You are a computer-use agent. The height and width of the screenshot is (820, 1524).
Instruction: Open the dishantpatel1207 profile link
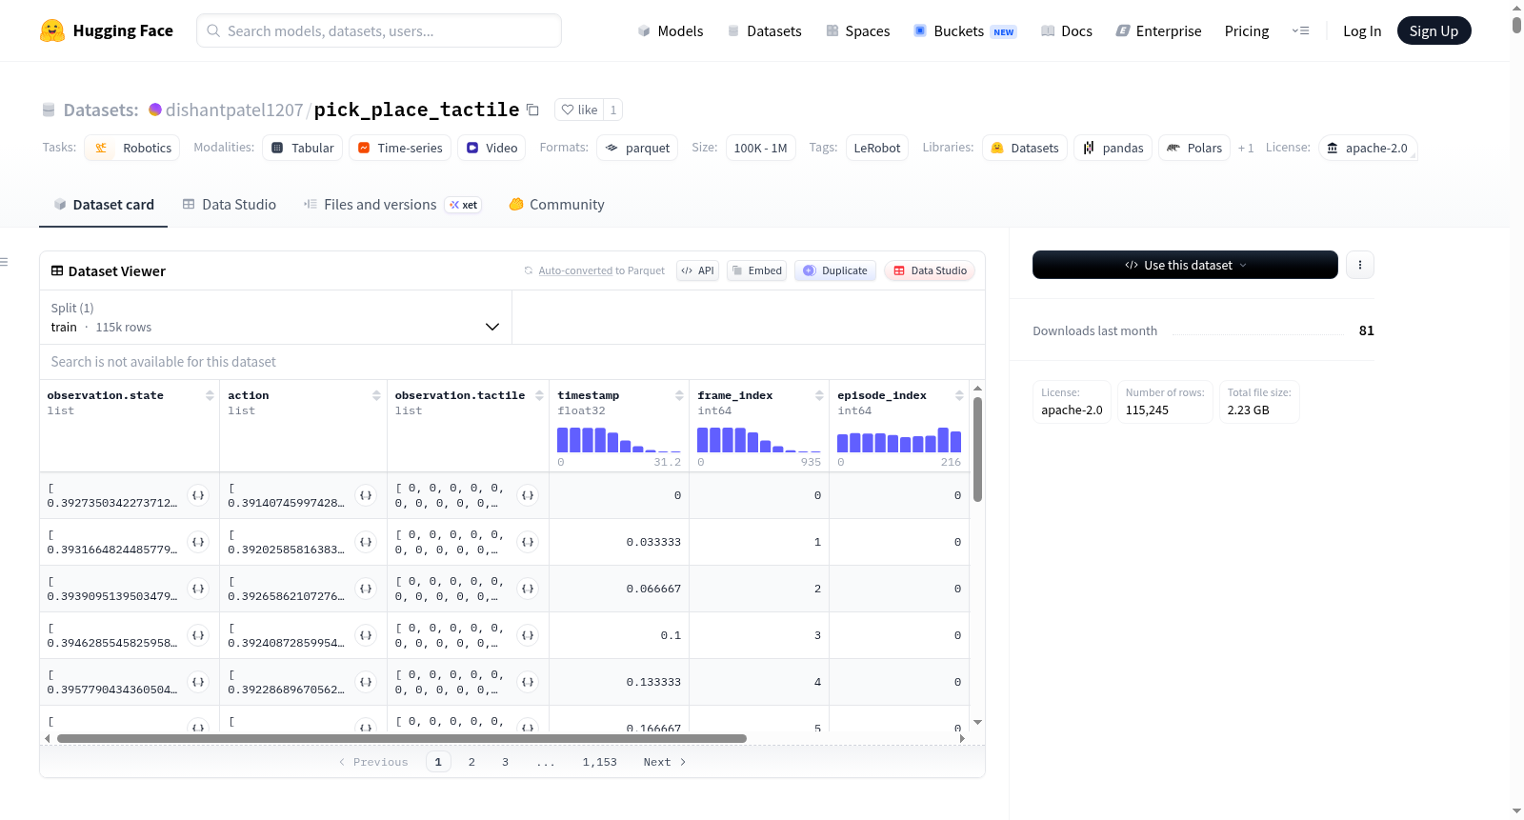(234, 110)
